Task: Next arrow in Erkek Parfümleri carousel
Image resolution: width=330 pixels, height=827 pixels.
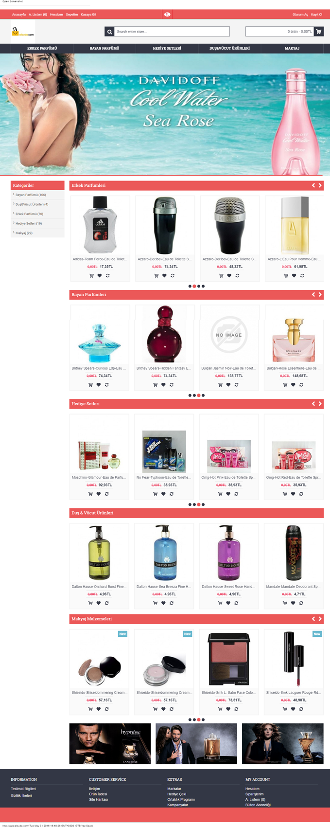Action: pyautogui.click(x=320, y=185)
